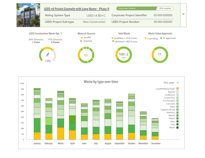Image resolution: width=205 pixels, height=158 pixels.
Task: Open LEED v4 Project Example with Long Name link
Action: pyautogui.click(x=76, y=9)
